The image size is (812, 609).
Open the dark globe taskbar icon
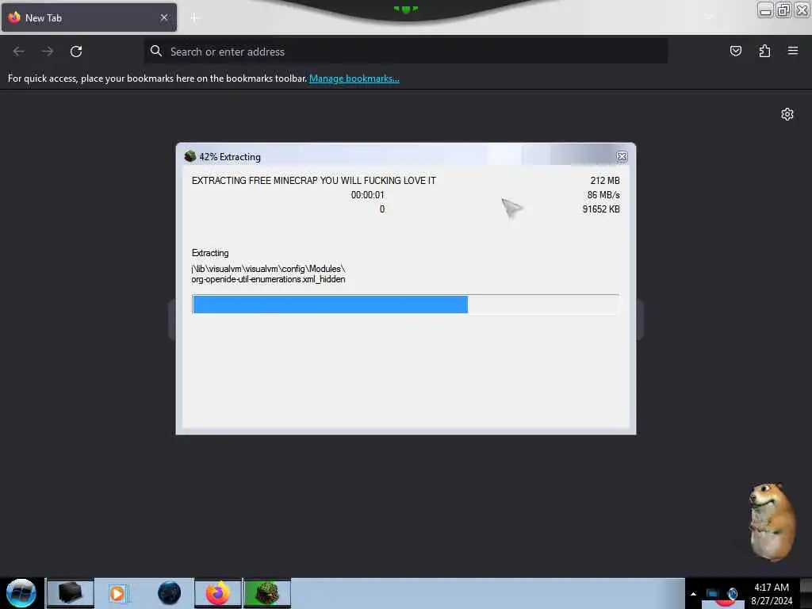tap(169, 593)
